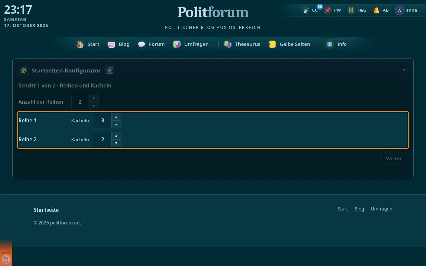Open help with the ? button
The height and width of the screenshot is (266, 426).
click(403, 70)
